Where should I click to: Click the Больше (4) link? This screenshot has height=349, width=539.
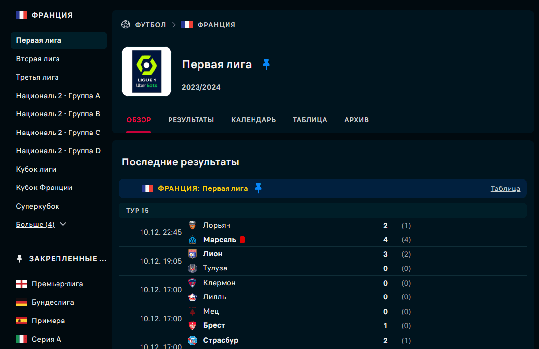[x=35, y=224]
